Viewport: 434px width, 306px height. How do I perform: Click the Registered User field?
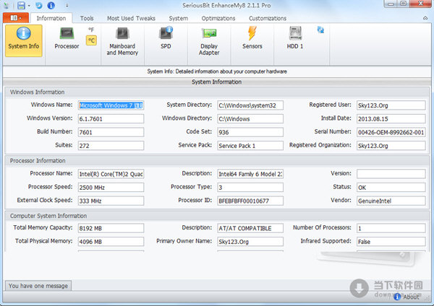point(391,105)
